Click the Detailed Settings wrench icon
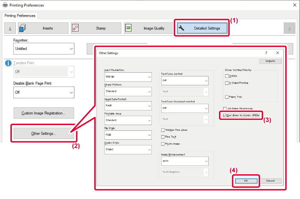The image size is (300, 199). click(x=181, y=28)
